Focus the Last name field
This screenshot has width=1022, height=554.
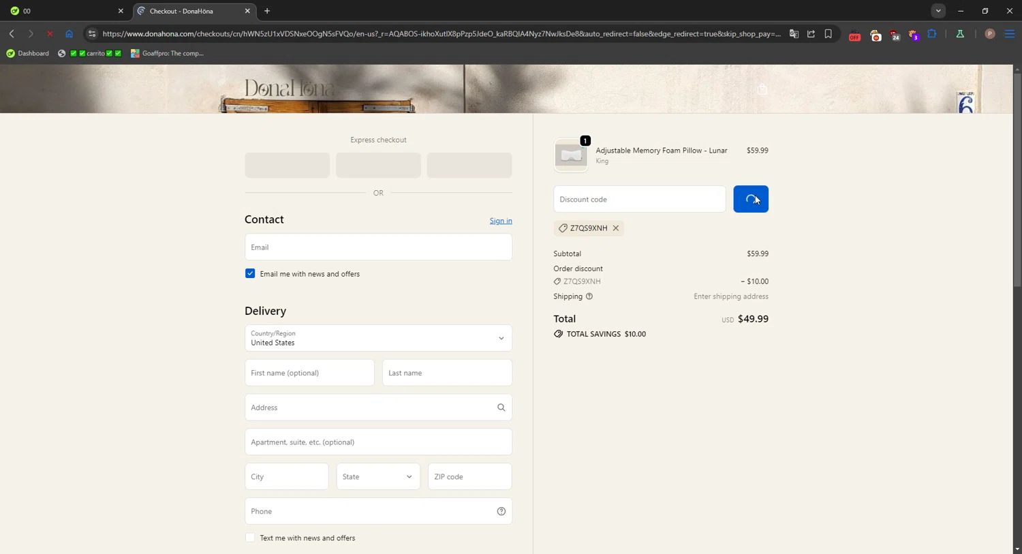tap(447, 373)
